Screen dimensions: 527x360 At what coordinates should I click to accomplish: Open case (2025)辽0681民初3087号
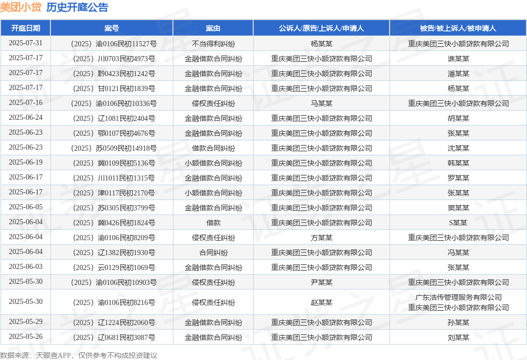(x=114, y=337)
